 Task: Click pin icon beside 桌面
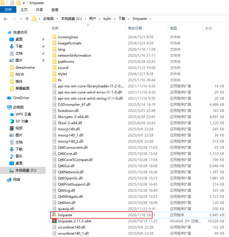coord(43,39)
